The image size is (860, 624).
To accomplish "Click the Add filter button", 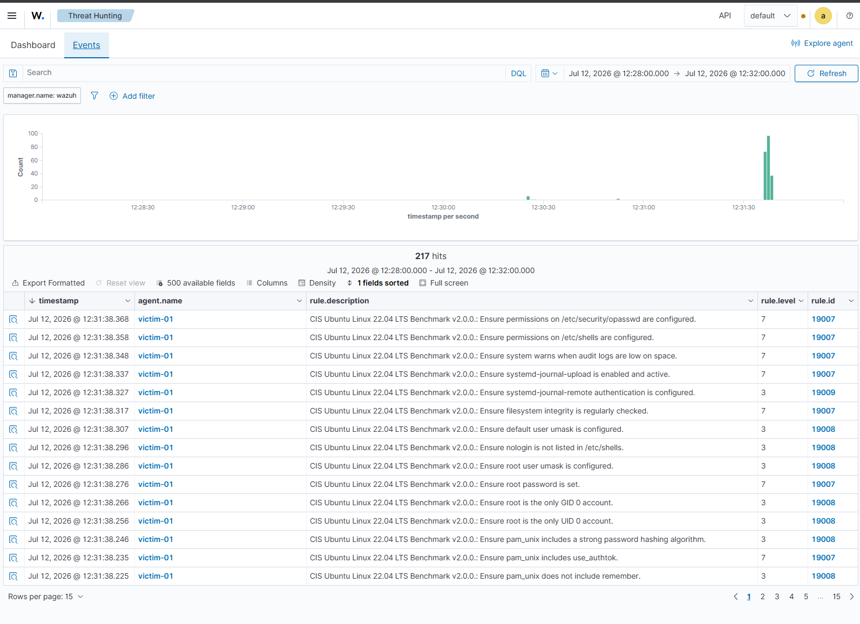I will coord(132,96).
